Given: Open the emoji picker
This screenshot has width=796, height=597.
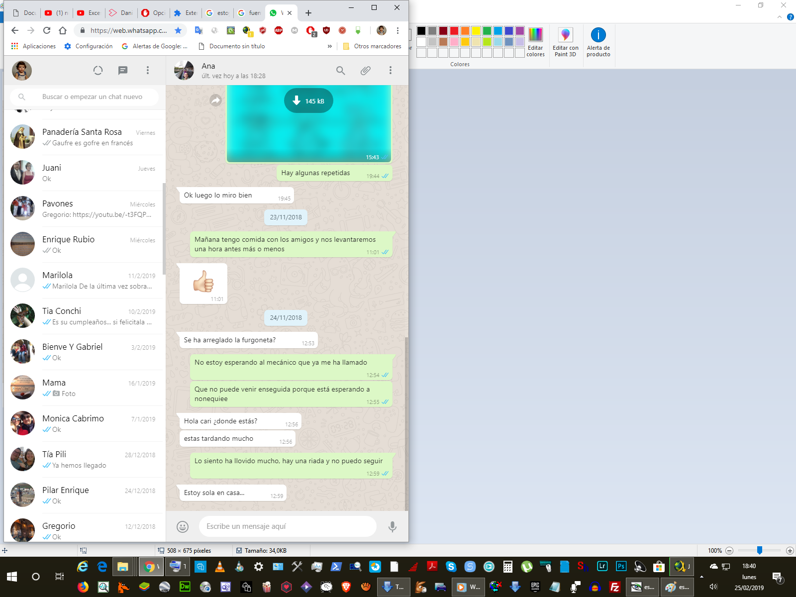Looking at the screenshot, I should pos(183,526).
